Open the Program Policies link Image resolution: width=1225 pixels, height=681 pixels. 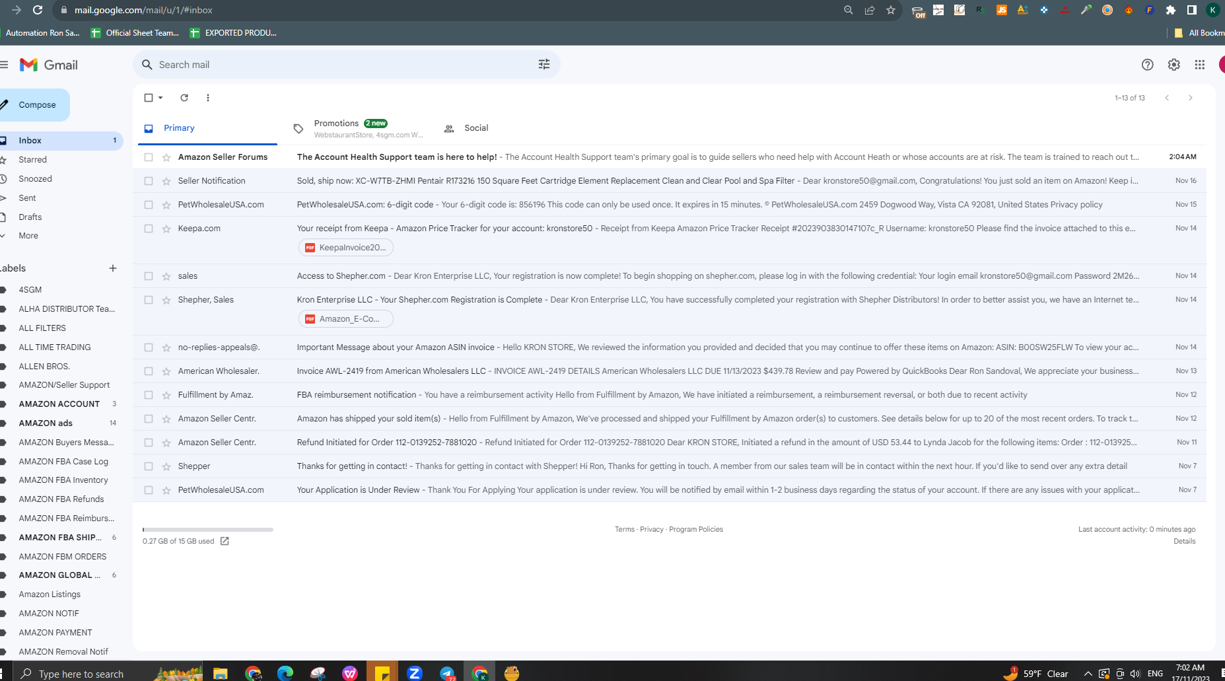pos(696,530)
